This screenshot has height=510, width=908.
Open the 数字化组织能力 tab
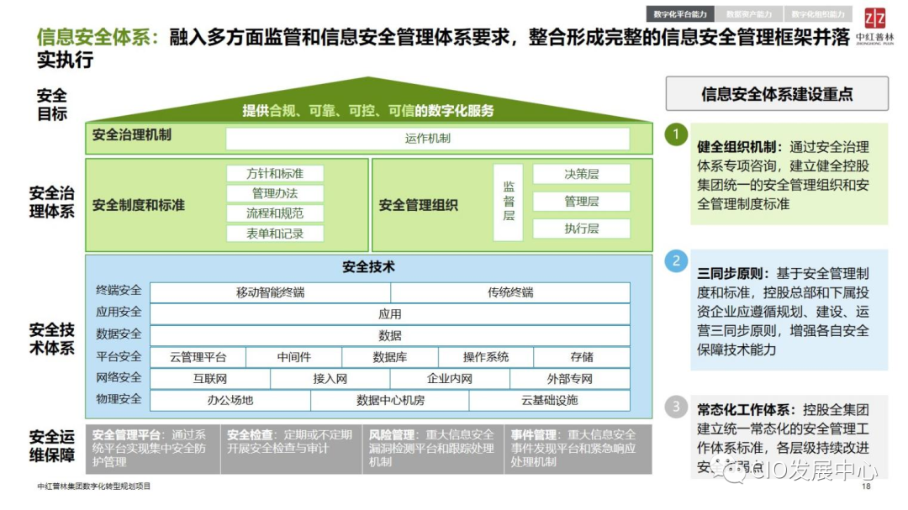pos(818,14)
